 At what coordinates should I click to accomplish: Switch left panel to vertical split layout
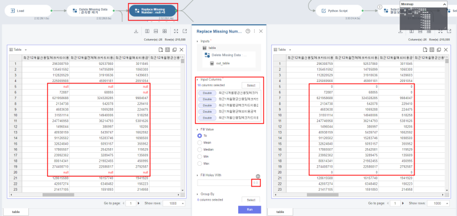pos(147,31)
